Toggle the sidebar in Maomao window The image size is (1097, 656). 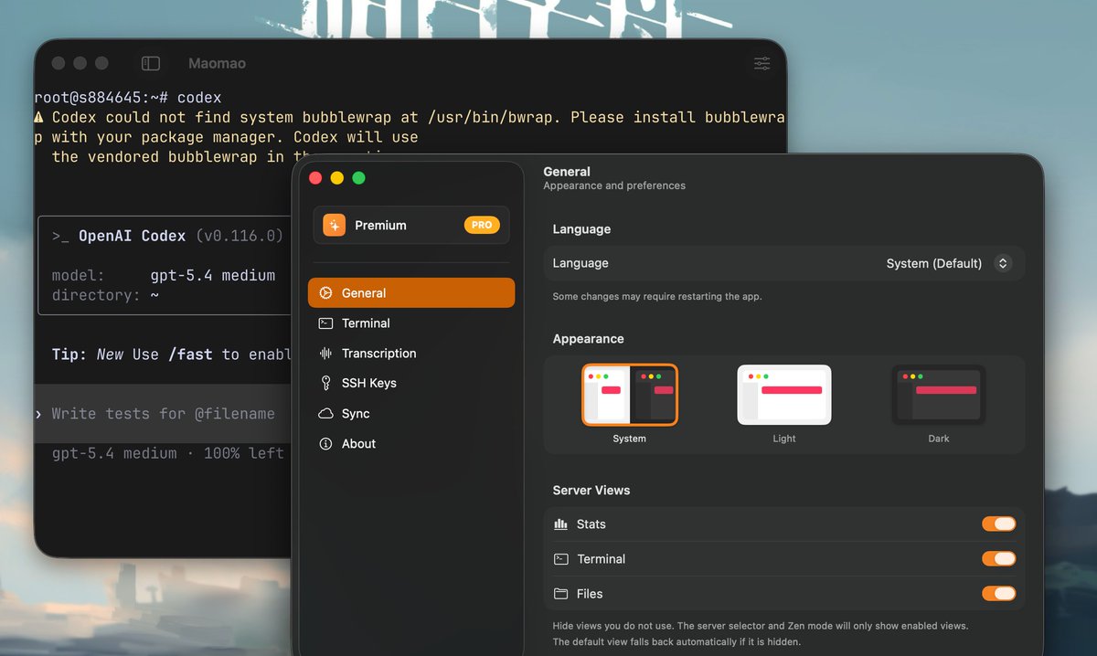151,63
